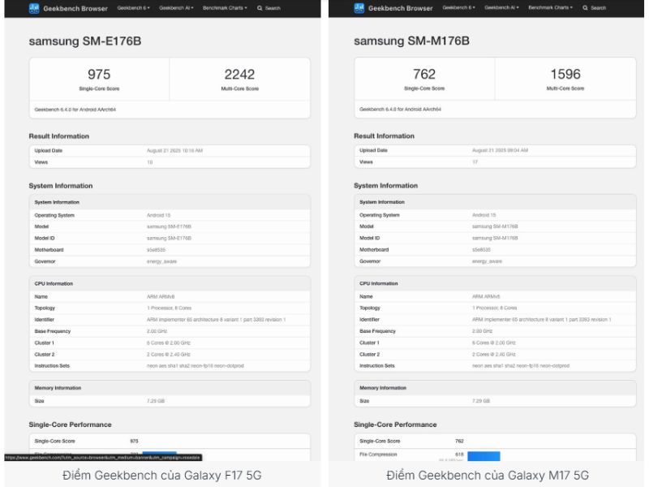The height and width of the screenshot is (487, 649).
Task: Click the Instruction Sets value in the left page
Action: [x=196, y=366]
